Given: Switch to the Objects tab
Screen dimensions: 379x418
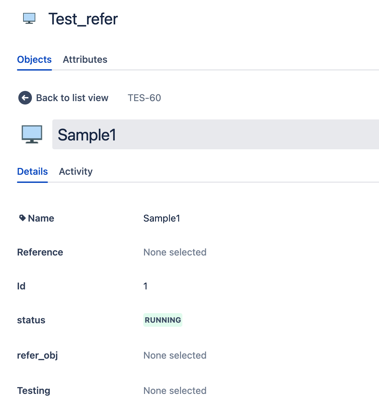Looking at the screenshot, I should pos(34,59).
